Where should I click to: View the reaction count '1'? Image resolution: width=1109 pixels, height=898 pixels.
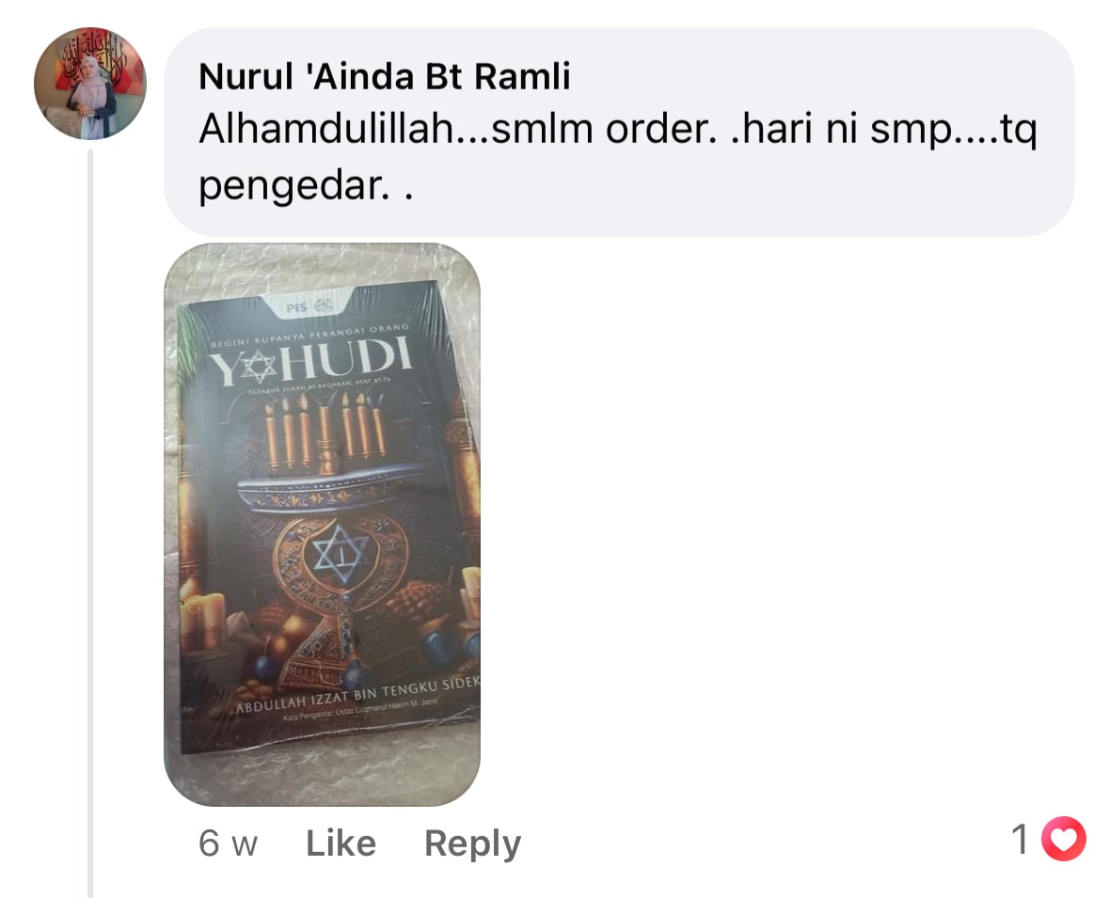click(1020, 840)
